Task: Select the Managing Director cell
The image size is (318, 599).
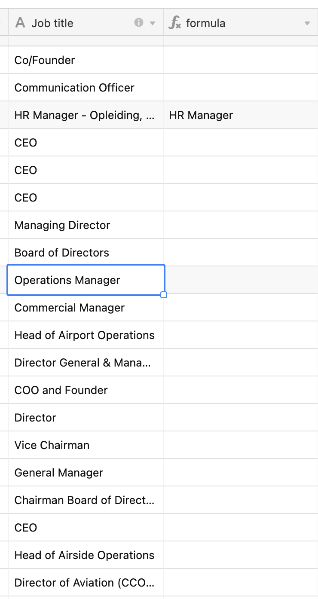Action: pyautogui.click(x=86, y=225)
